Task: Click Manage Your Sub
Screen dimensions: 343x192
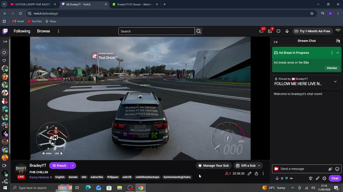Action: (x=213, y=166)
